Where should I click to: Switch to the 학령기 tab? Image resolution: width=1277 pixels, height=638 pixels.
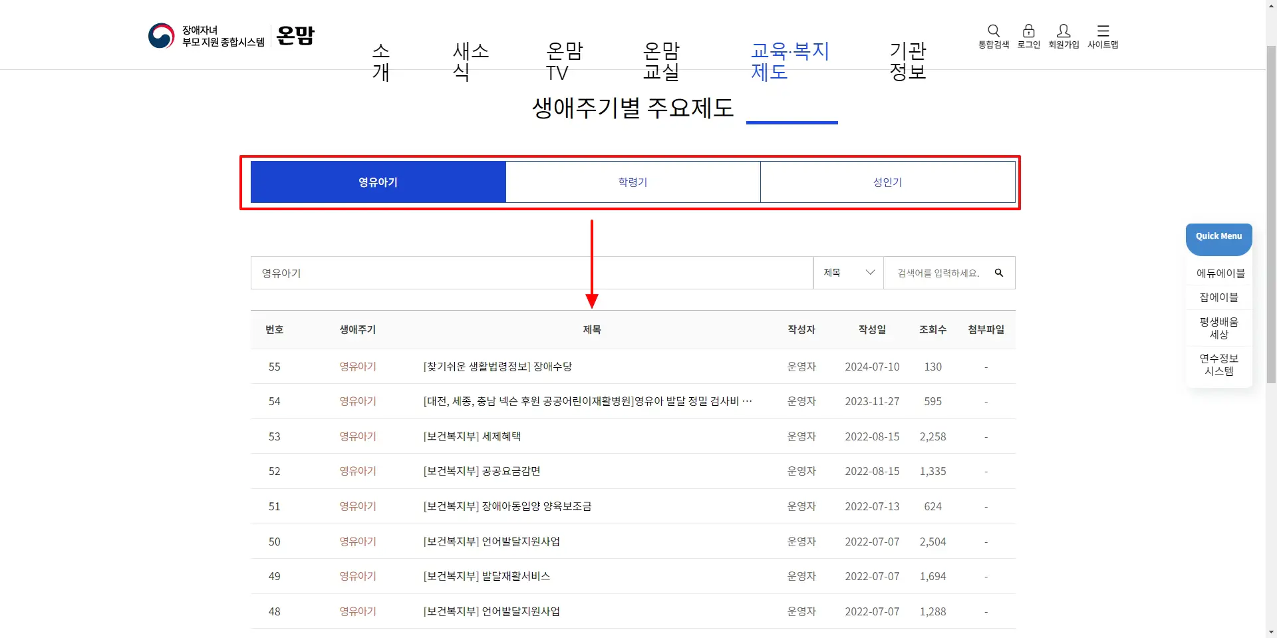633,182
